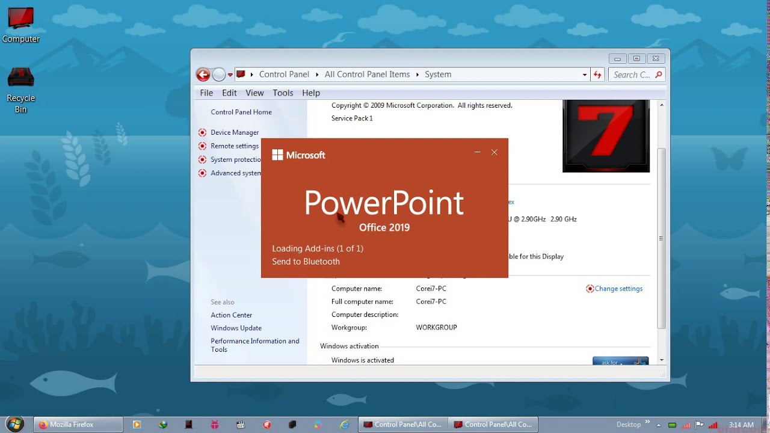This screenshot has width=770, height=433.
Task: Click the Forward navigation button
Action: 219,75
